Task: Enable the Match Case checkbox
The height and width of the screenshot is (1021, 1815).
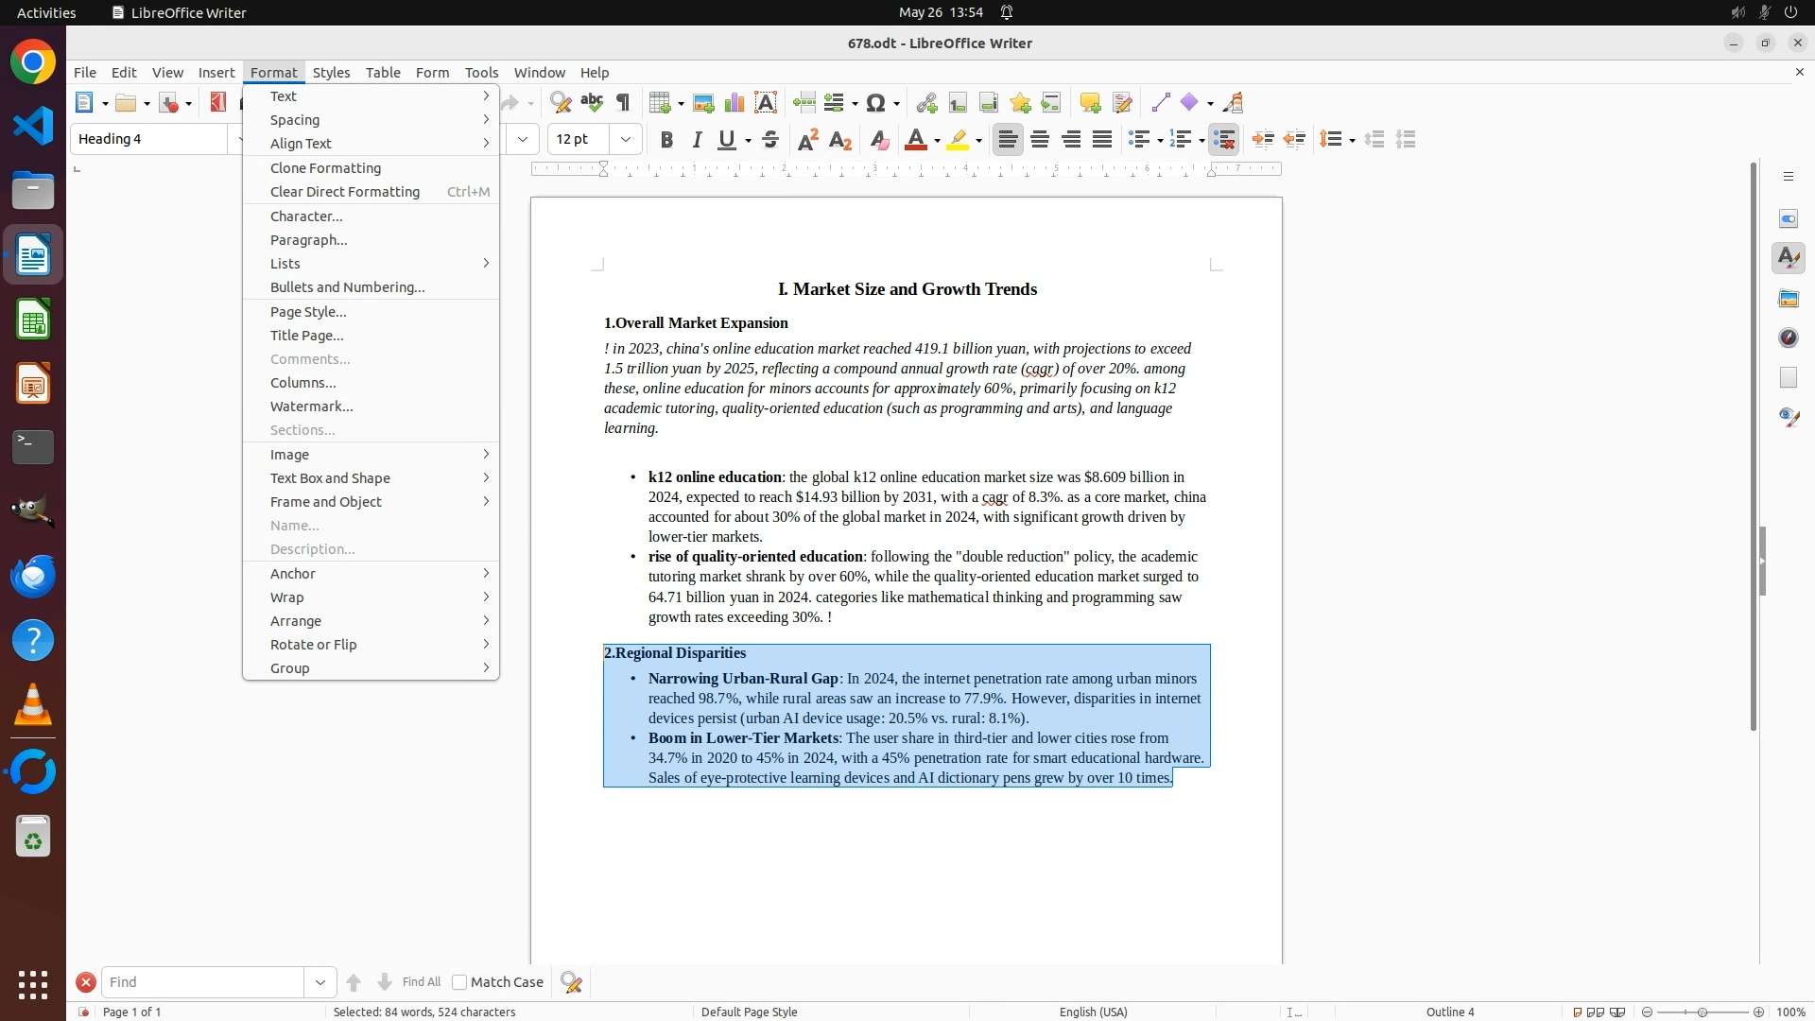Action: (459, 982)
